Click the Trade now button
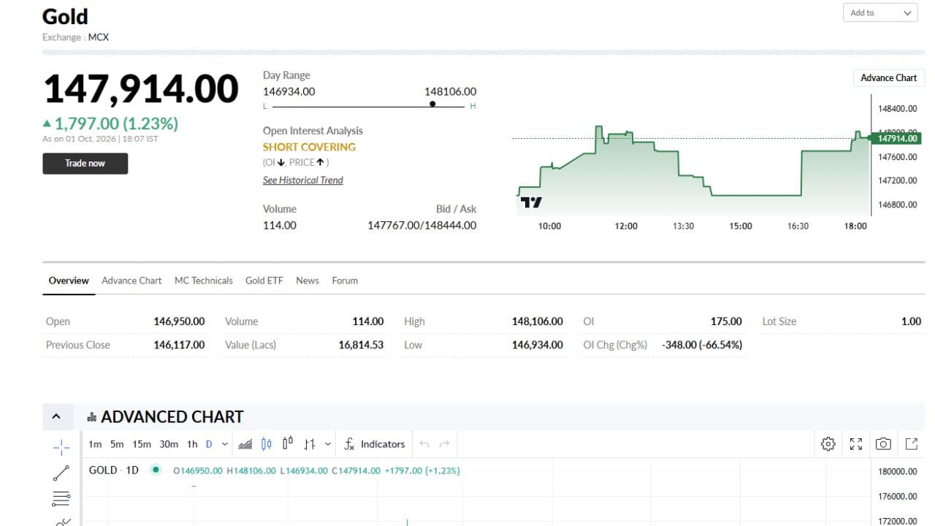Image resolution: width=935 pixels, height=526 pixels. [x=85, y=163]
